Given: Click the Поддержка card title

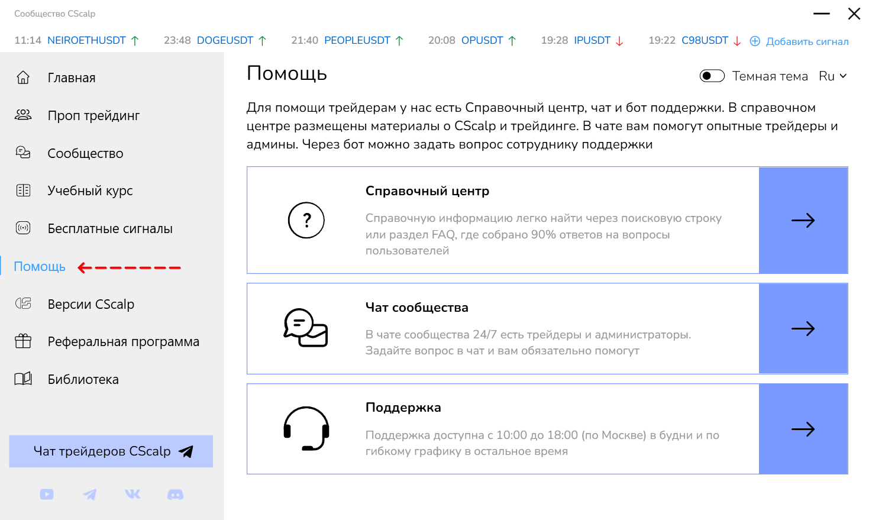Looking at the screenshot, I should 403,408.
